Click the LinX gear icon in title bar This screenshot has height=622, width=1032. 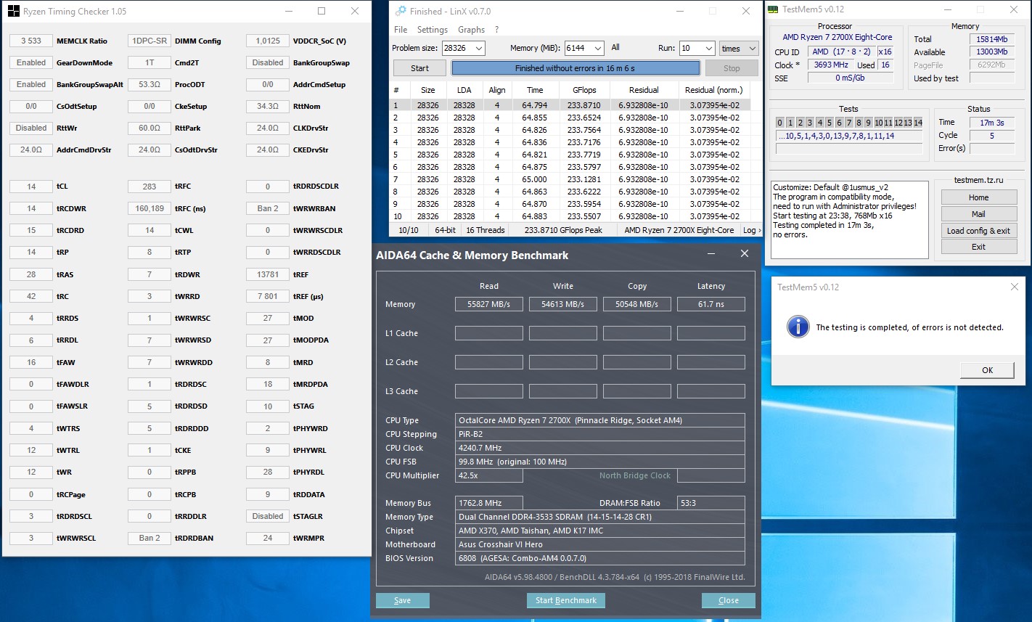coord(401,11)
